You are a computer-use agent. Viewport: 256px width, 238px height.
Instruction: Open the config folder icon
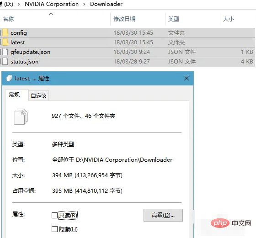click(5, 33)
